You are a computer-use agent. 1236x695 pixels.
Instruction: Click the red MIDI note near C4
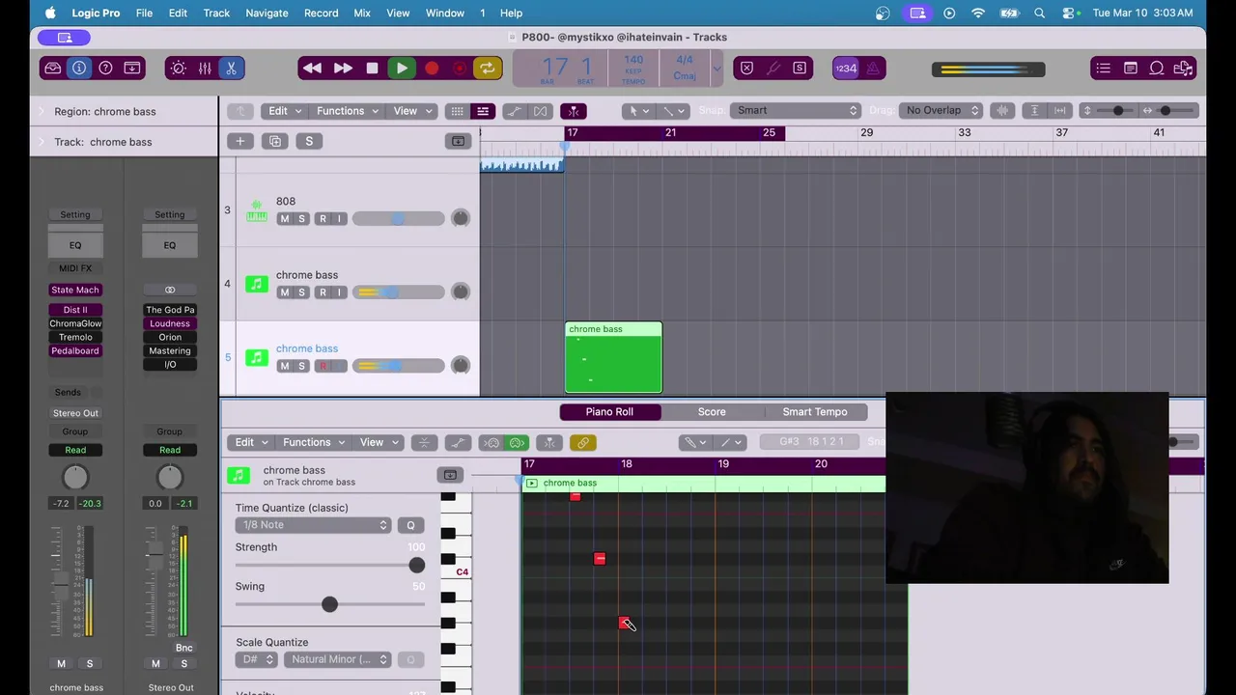[600, 559]
